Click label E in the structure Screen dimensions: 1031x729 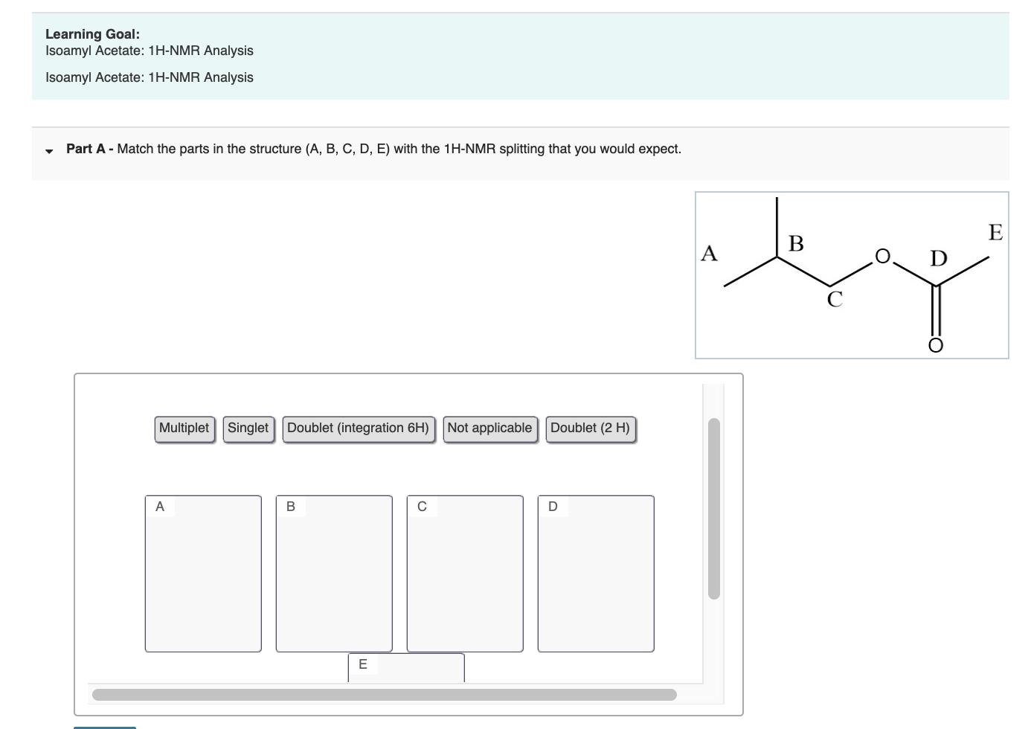coord(995,233)
